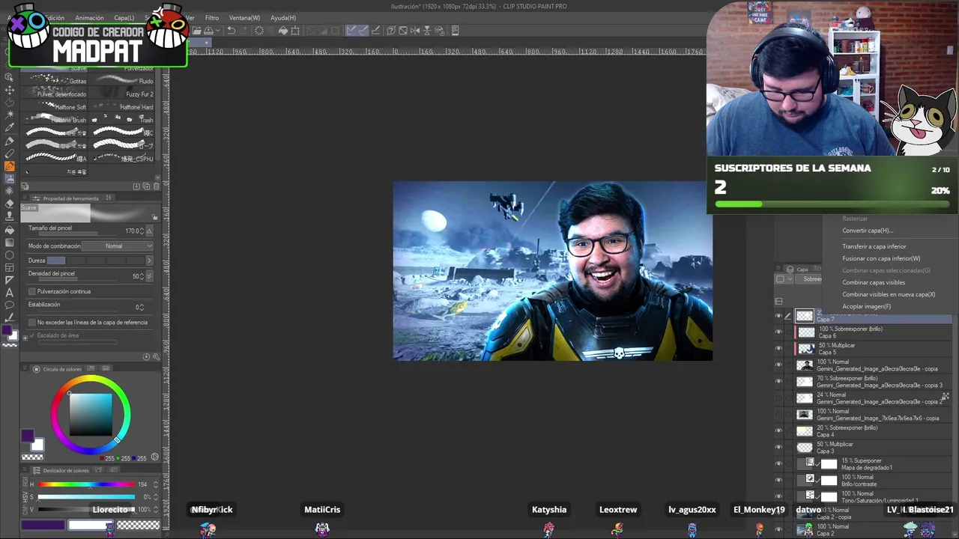959x539 pixels.
Task: Pick a color in the color wheel square
Action: [x=91, y=414]
